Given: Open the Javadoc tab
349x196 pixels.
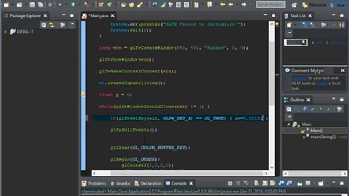Looking at the screenshot, I should pyautogui.click(x=121, y=183).
